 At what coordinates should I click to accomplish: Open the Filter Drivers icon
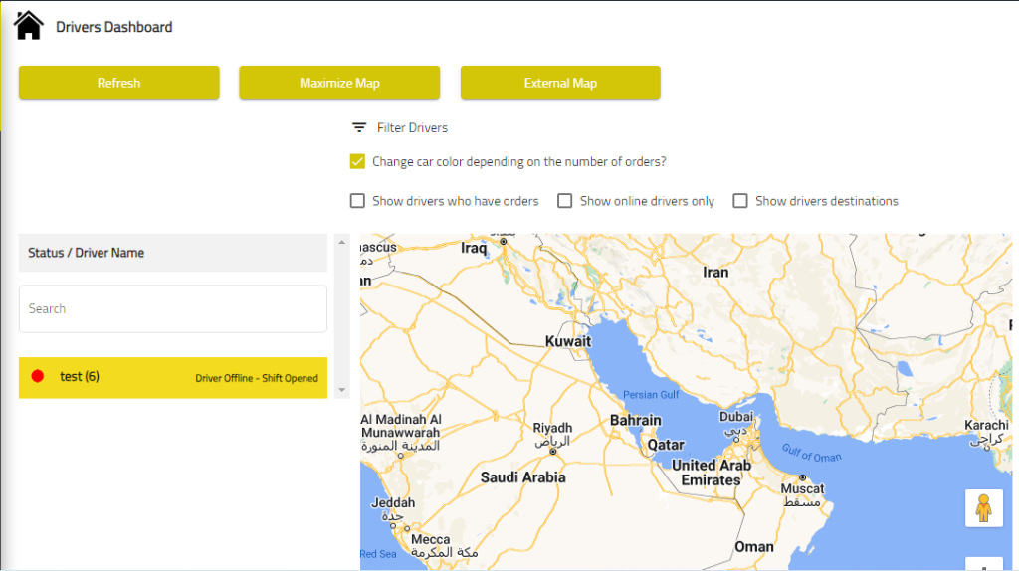tap(358, 127)
